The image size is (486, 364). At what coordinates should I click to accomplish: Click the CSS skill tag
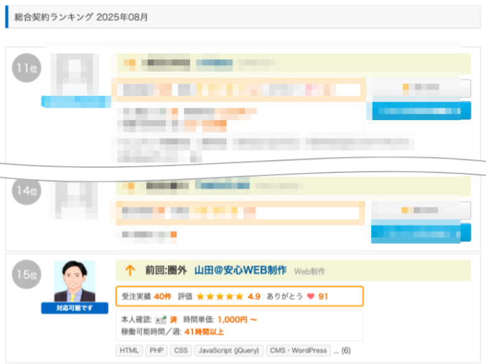180,350
